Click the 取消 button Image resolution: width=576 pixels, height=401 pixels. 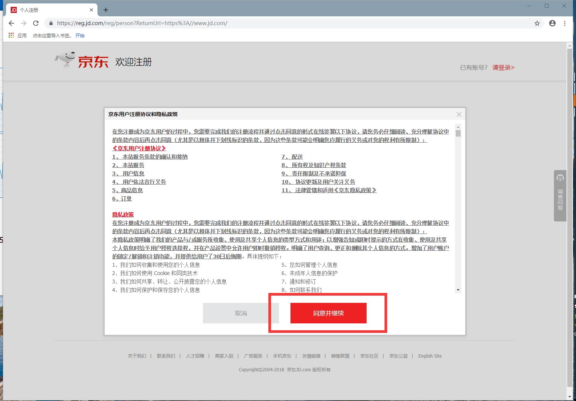point(241,313)
